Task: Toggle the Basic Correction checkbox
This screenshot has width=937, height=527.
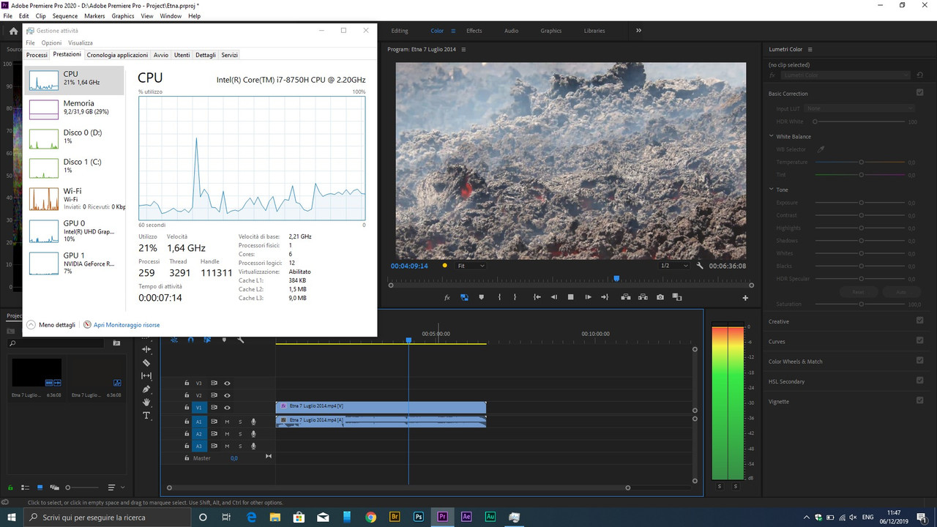Action: click(x=919, y=93)
